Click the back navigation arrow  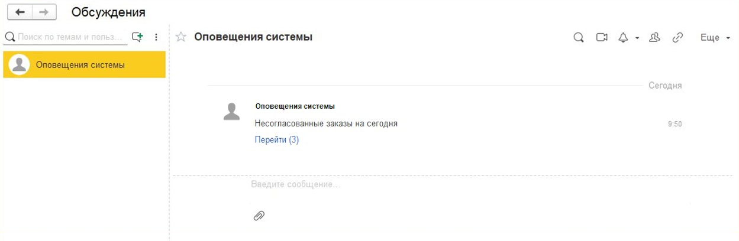(20, 12)
